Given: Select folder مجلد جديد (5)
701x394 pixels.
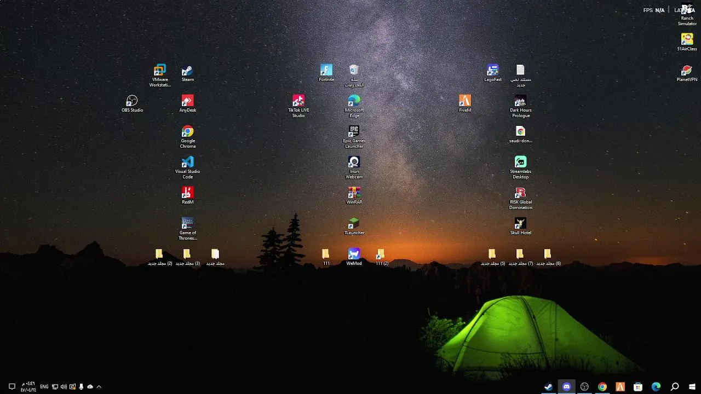Looking at the screenshot, I should pos(492,257).
